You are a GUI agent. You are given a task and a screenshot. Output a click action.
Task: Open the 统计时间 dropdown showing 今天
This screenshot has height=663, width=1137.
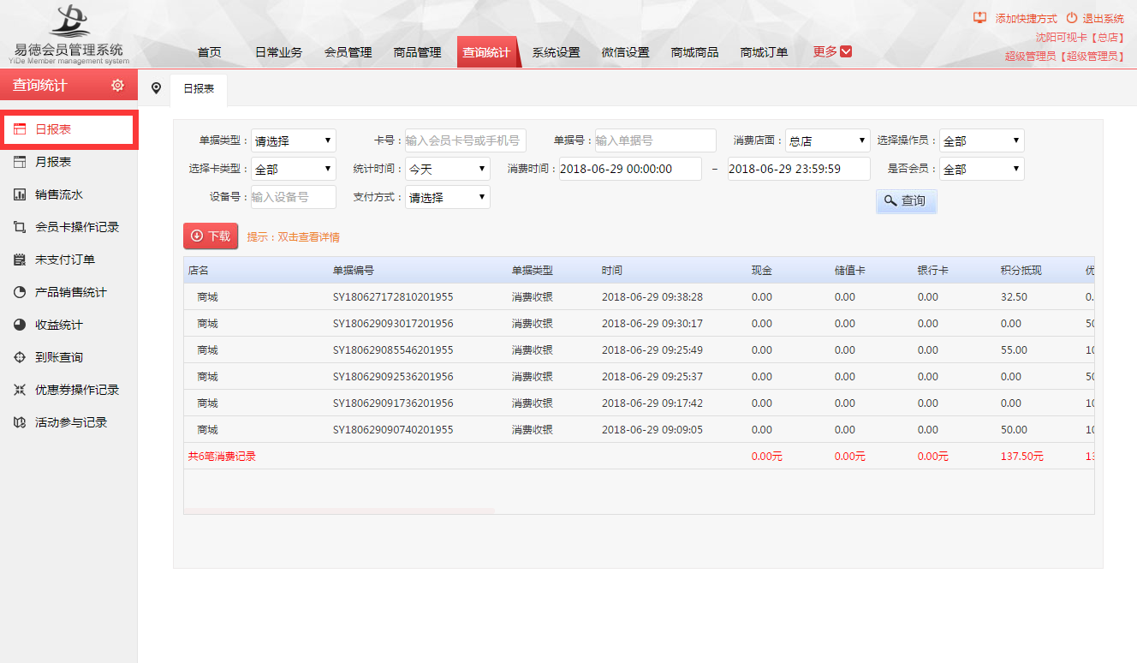click(x=448, y=169)
